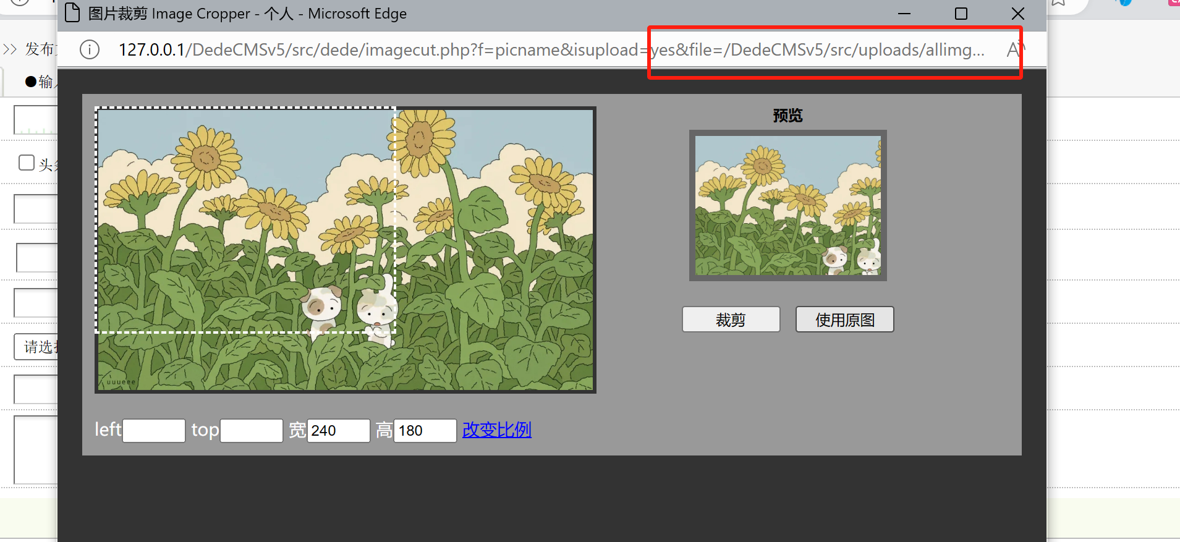Screen dimensions: 1180x542
Task: Click the page document icon in title bar
Action: pos(72,13)
